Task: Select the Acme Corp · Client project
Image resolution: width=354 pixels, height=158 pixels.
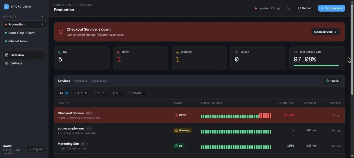Action: (x=24, y=33)
